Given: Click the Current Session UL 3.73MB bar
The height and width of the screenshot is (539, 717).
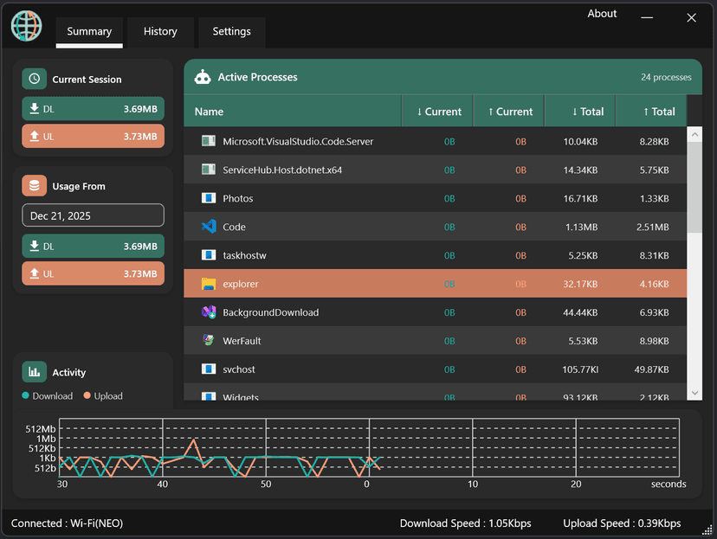Looking at the screenshot, I should click(93, 136).
